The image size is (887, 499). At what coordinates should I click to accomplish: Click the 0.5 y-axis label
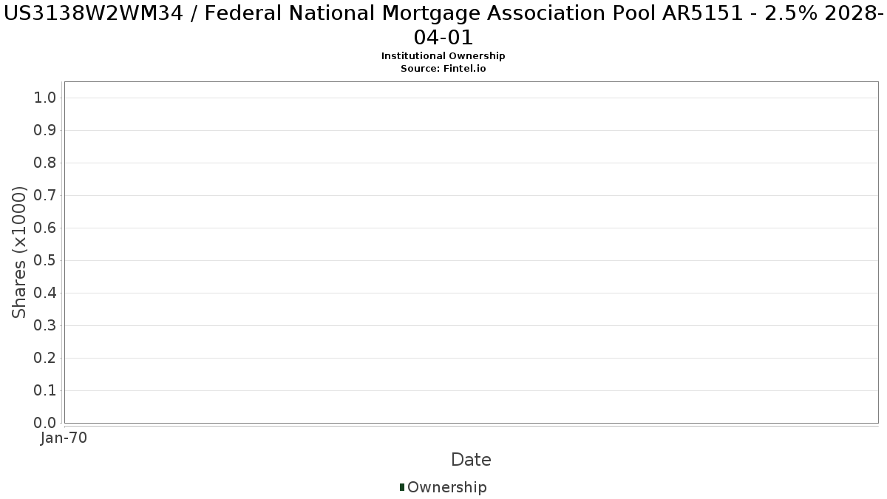click(x=46, y=261)
